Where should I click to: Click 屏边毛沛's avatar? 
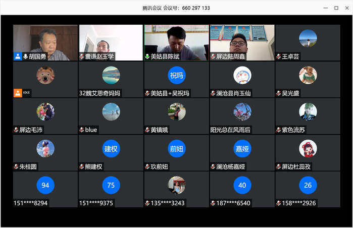tap(45, 112)
